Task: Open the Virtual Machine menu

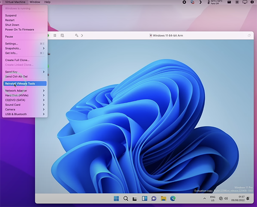Action: click(x=15, y=2)
